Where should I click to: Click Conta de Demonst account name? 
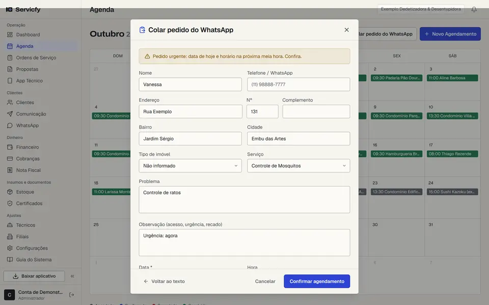point(40,292)
